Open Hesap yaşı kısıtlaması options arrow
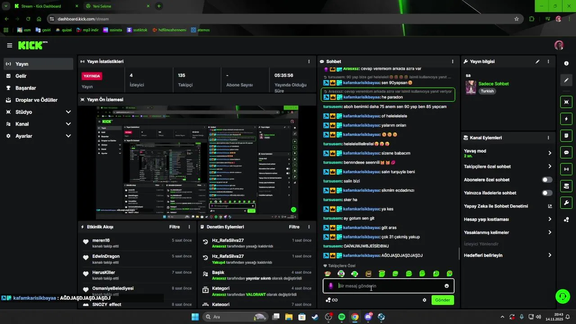The image size is (576, 324). point(549,219)
